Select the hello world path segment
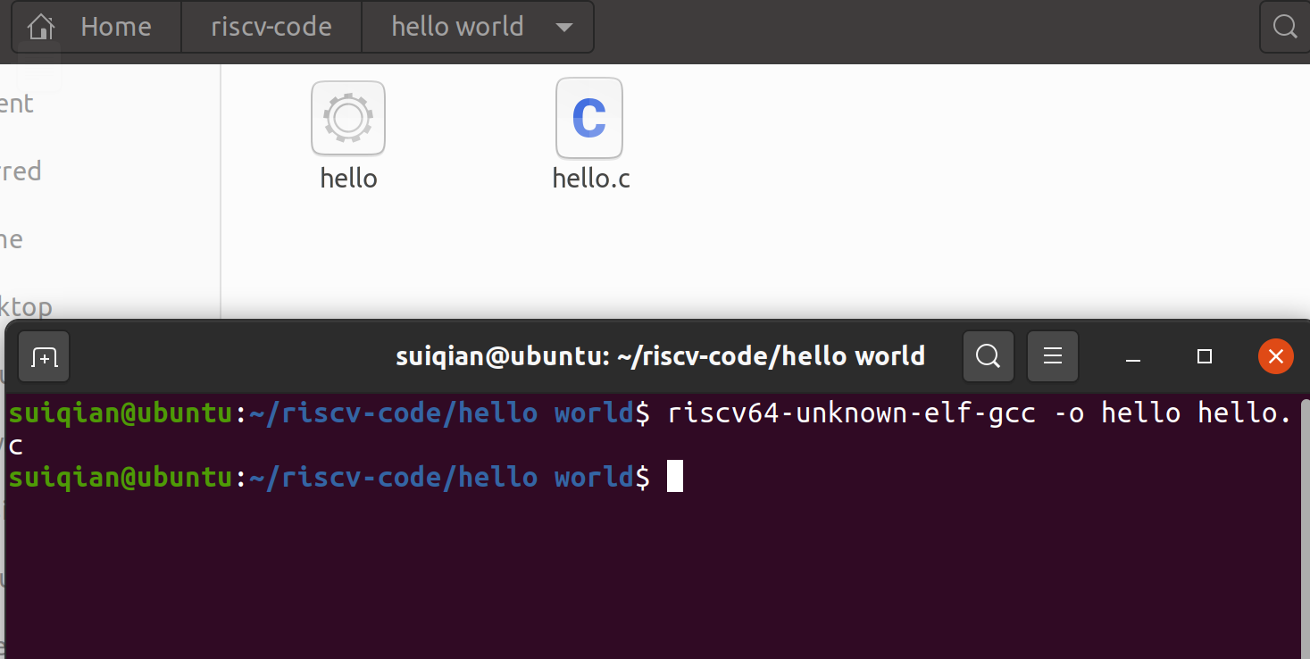Image resolution: width=1310 pixels, height=659 pixels. [457, 26]
